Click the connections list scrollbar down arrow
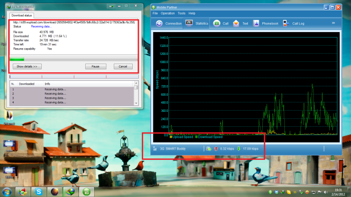Image resolution: width=351 pixels, height=197 pixels. [x=136, y=103]
